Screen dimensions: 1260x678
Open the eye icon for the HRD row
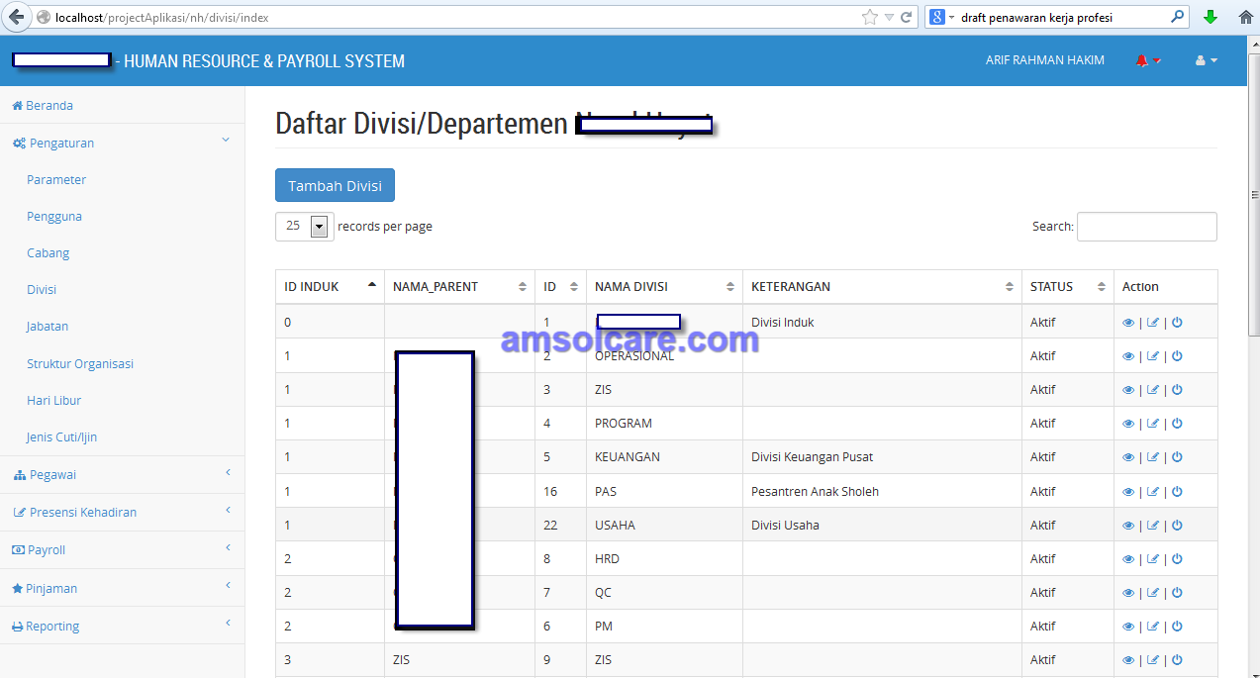1128,559
